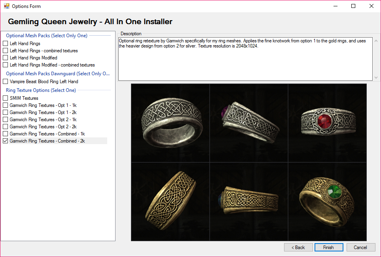This screenshot has width=381, height=257.
Task: Uncheck Gamwich Ring Textures - Combined - 2k
Action: 6,141
